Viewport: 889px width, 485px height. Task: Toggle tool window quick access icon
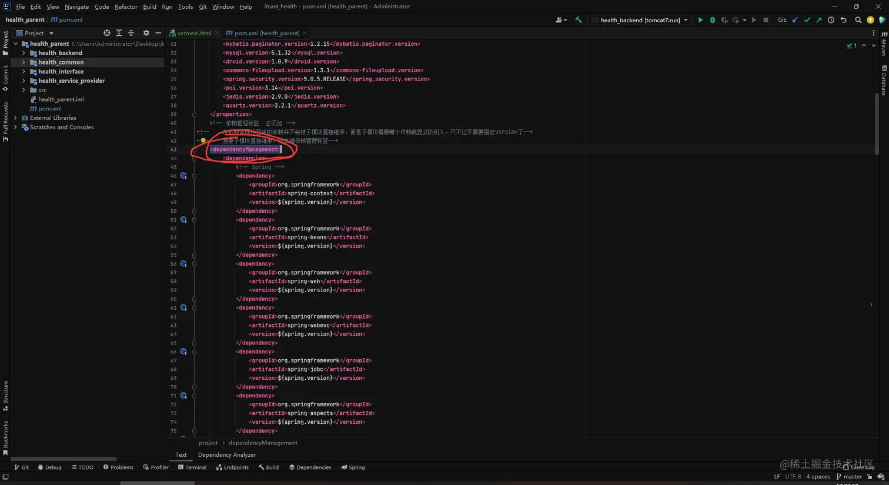(x=5, y=477)
